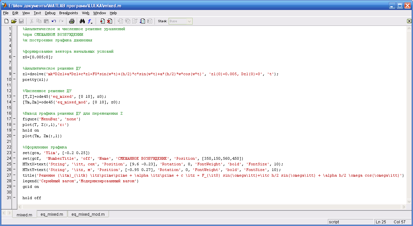Run the script with the Run icon

coord(142,21)
